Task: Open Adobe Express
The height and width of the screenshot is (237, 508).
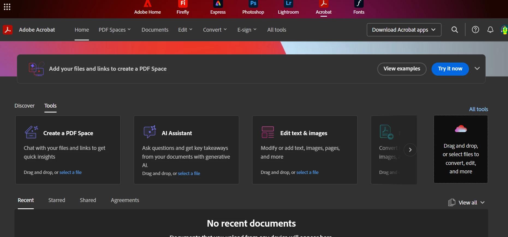Action: click(x=218, y=8)
